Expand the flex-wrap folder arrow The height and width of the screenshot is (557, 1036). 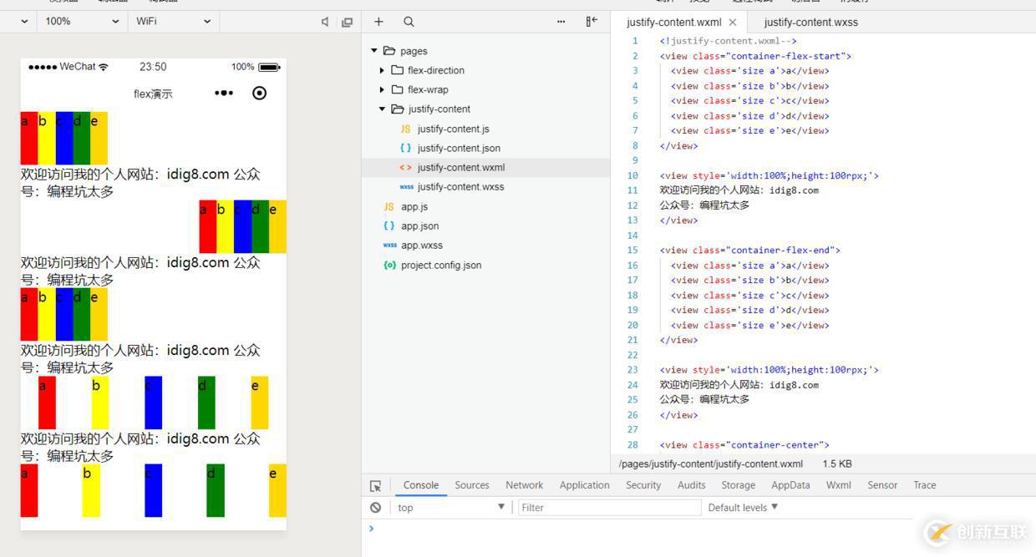[382, 89]
